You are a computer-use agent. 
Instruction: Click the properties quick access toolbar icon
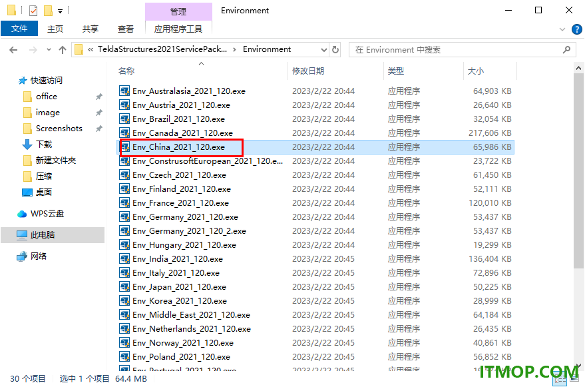coord(33,11)
